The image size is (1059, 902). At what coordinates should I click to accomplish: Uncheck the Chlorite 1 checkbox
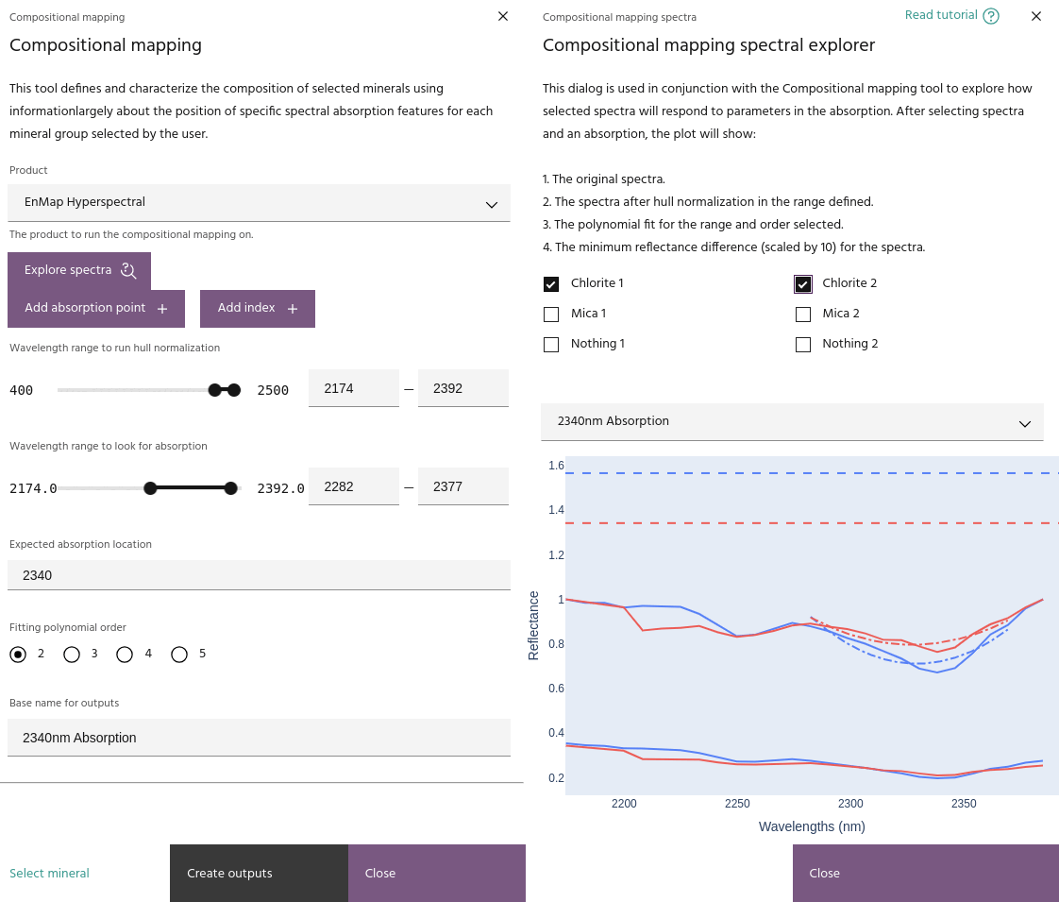point(551,283)
